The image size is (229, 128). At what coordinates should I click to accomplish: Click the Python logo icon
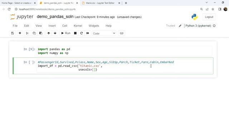(x=195, y=17)
